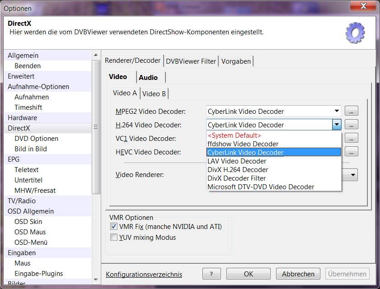380x289 pixels.
Task: Open OSD Skin settings page
Action: point(48,222)
